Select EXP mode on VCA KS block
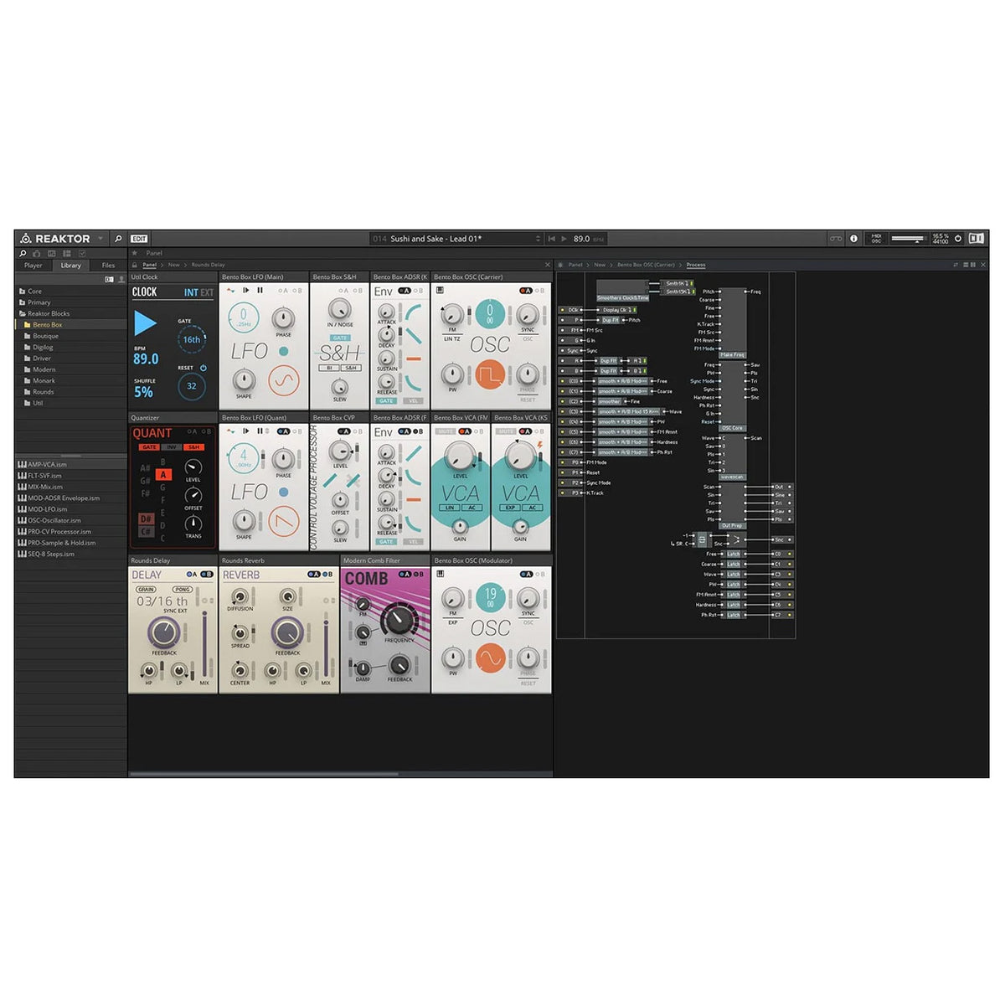This screenshot has width=1005, height=1006. coord(510,508)
